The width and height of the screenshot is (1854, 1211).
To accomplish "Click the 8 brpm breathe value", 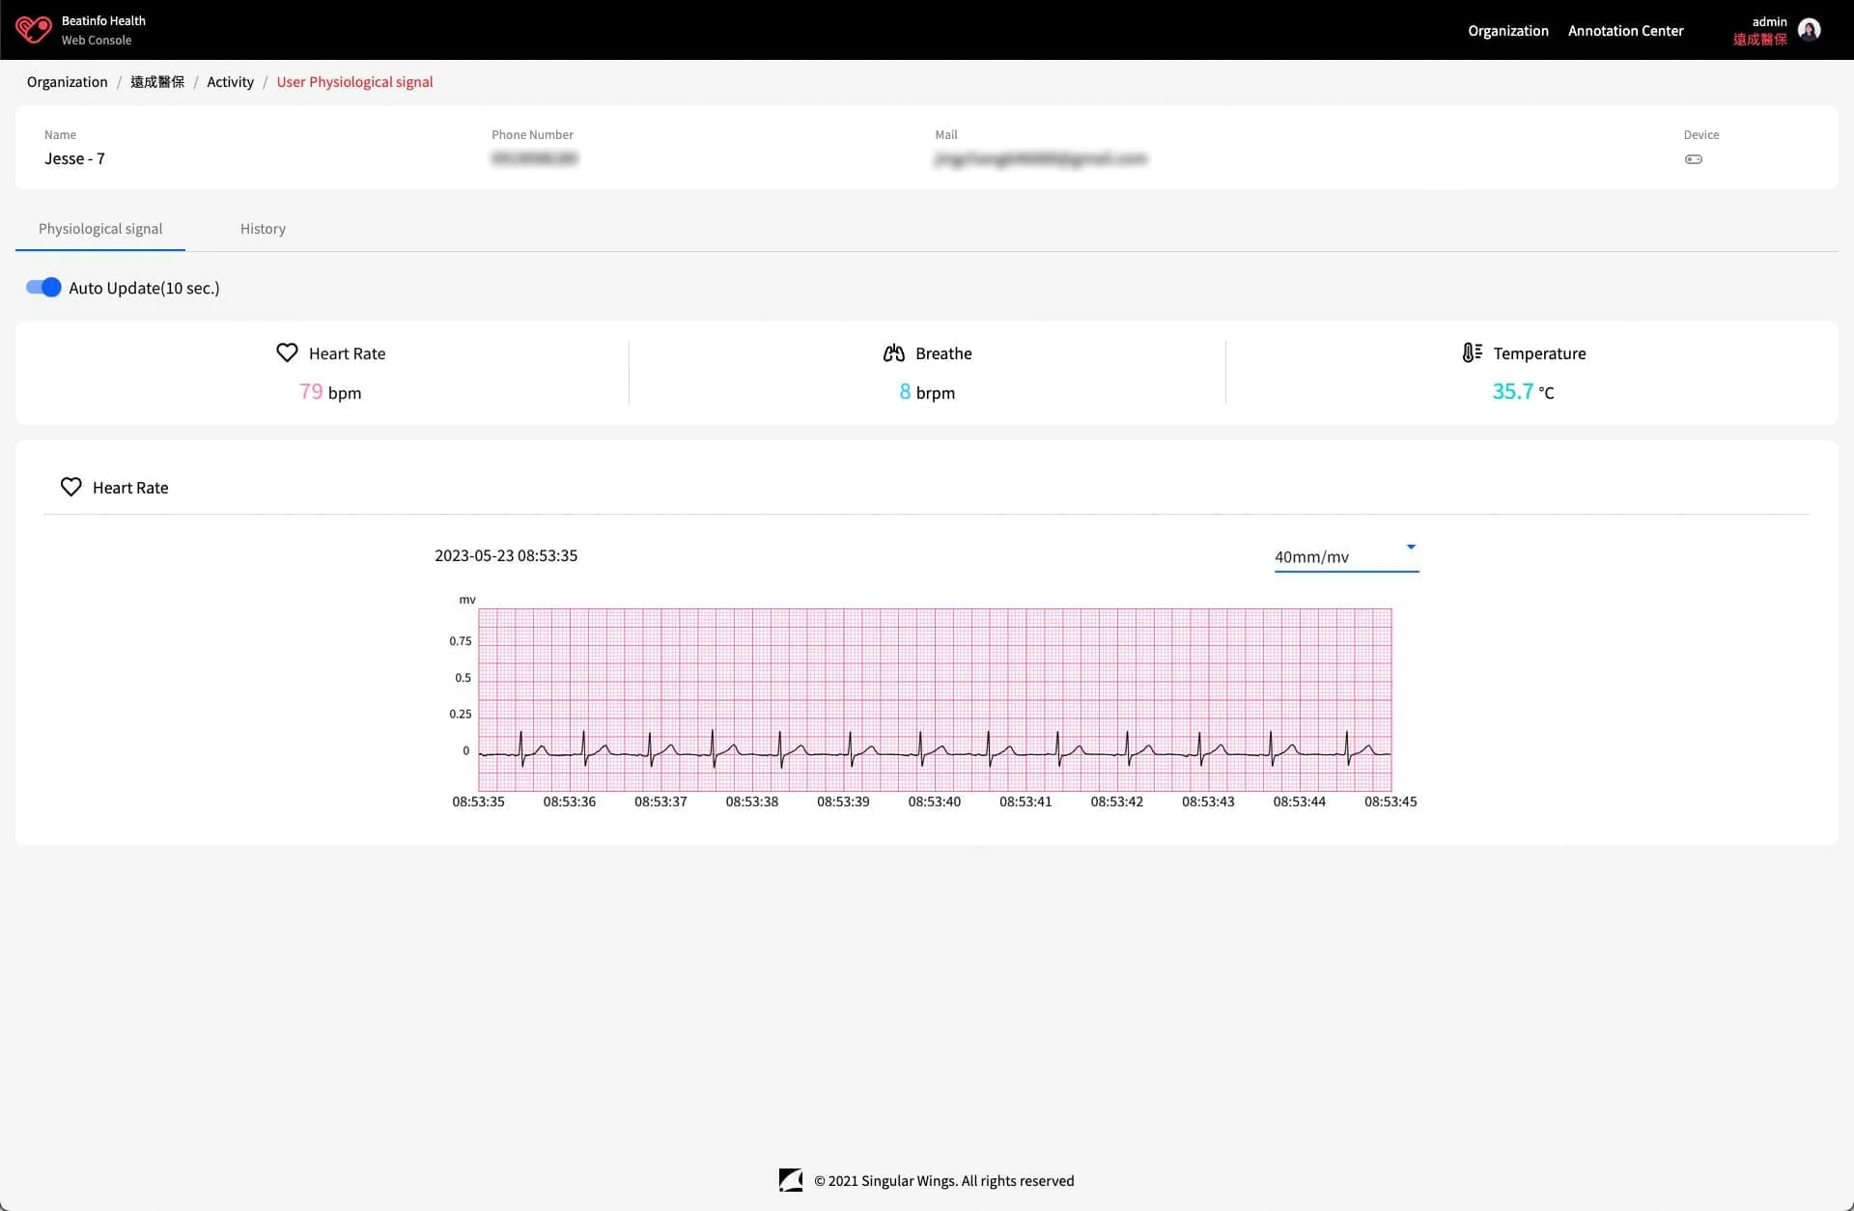I will point(927,392).
